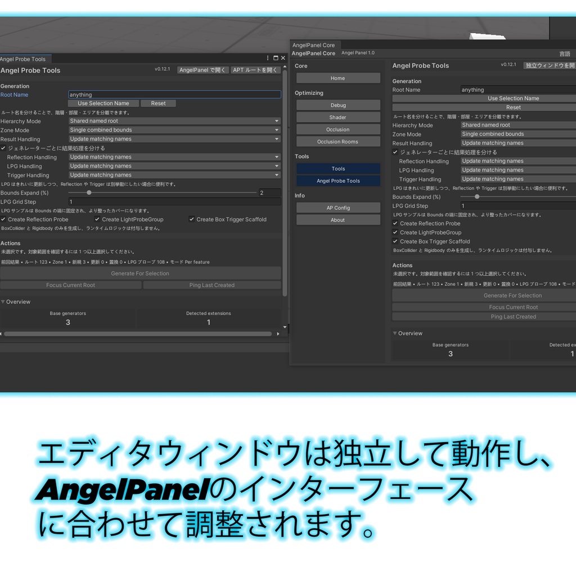Screen dimensions: 576x576
Task: Open the Hierarchy Mode dropdown
Action: (174, 121)
